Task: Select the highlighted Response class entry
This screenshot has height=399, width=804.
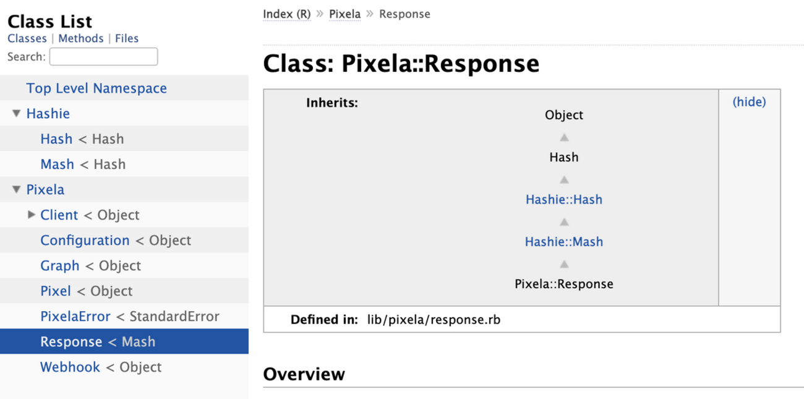Action: coord(71,342)
